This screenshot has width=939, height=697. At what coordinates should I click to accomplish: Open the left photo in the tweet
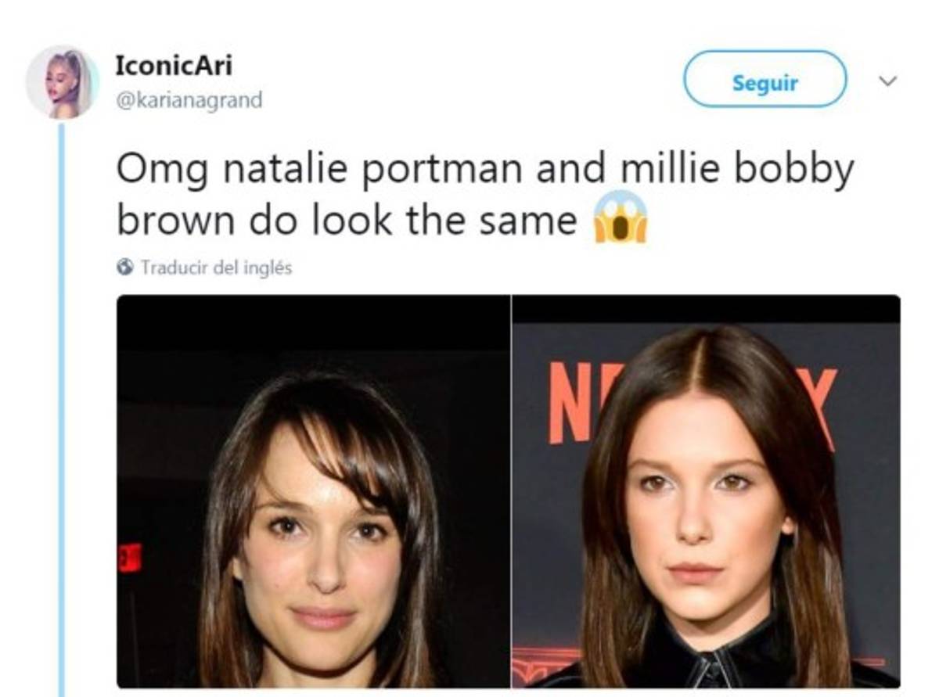[313, 491]
